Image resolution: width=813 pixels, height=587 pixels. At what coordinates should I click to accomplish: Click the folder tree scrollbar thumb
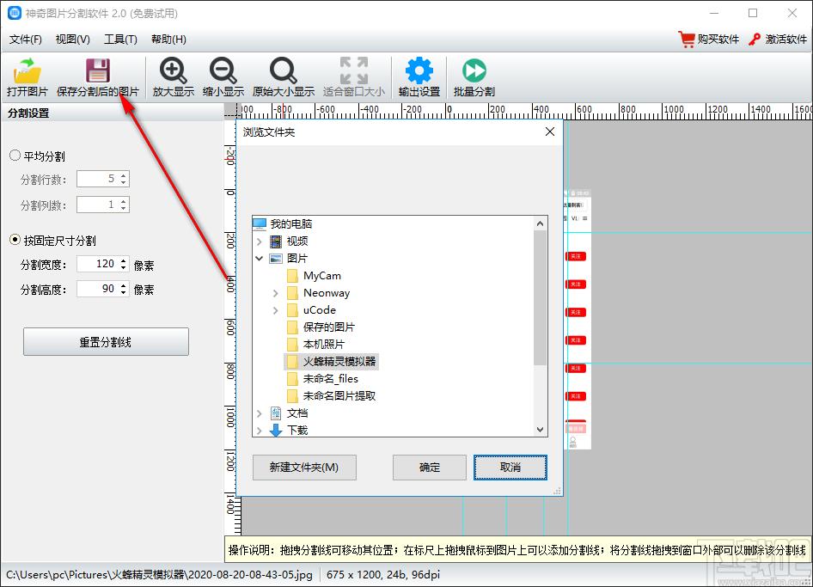click(540, 297)
